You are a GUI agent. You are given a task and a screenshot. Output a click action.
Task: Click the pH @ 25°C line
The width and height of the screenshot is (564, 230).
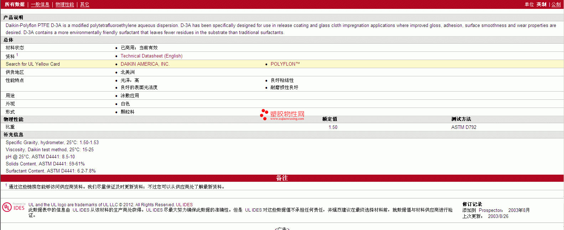tap(40, 157)
